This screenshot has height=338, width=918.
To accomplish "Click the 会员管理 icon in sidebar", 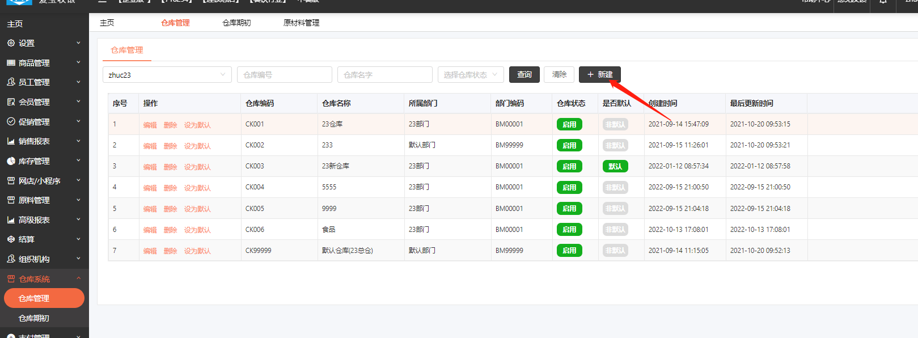I will 11,102.
